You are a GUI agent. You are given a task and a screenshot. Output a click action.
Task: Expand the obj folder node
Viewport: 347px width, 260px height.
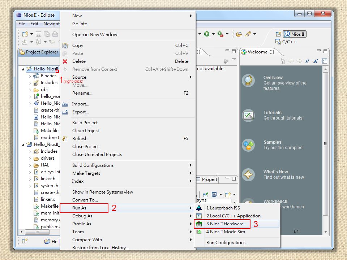click(30, 90)
